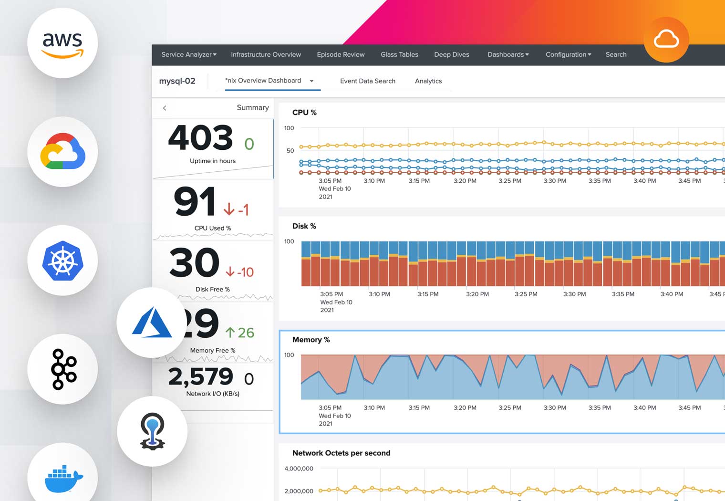Click the mysql-02 host label
The image size is (725, 501).
pyautogui.click(x=177, y=81)
